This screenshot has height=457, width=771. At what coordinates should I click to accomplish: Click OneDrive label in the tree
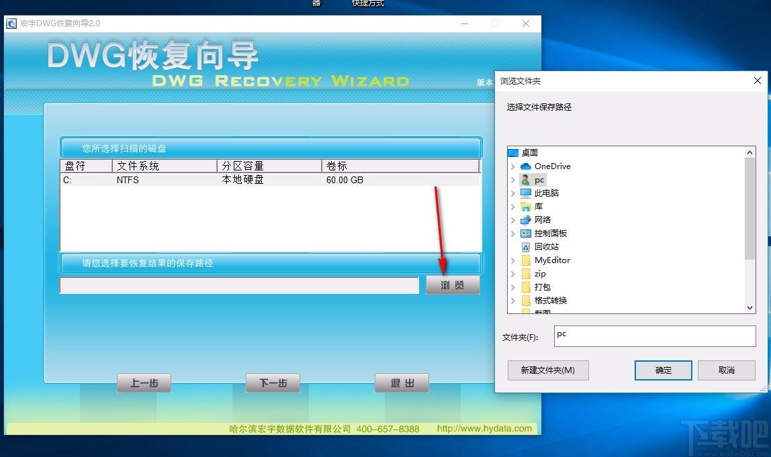pyautogui.click(x=553, y=166)
